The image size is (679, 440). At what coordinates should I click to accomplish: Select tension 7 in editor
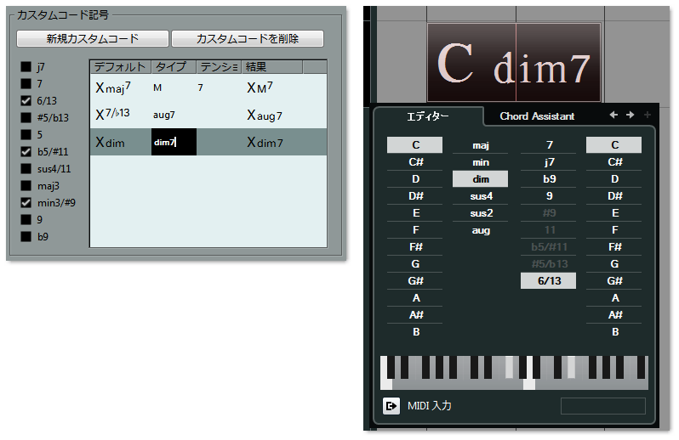click(x=549, y=145)
